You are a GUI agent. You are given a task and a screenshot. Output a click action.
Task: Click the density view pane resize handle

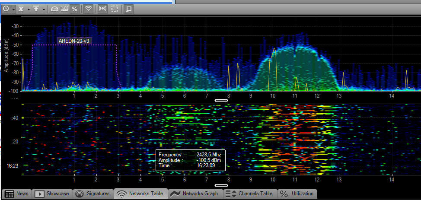tap(221, 100)
